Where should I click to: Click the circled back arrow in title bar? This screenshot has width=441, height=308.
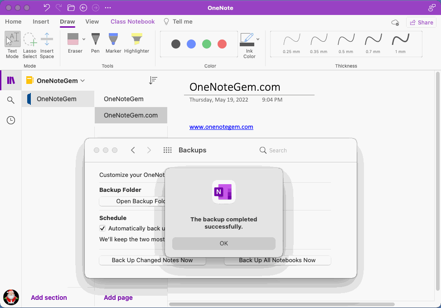83,8
